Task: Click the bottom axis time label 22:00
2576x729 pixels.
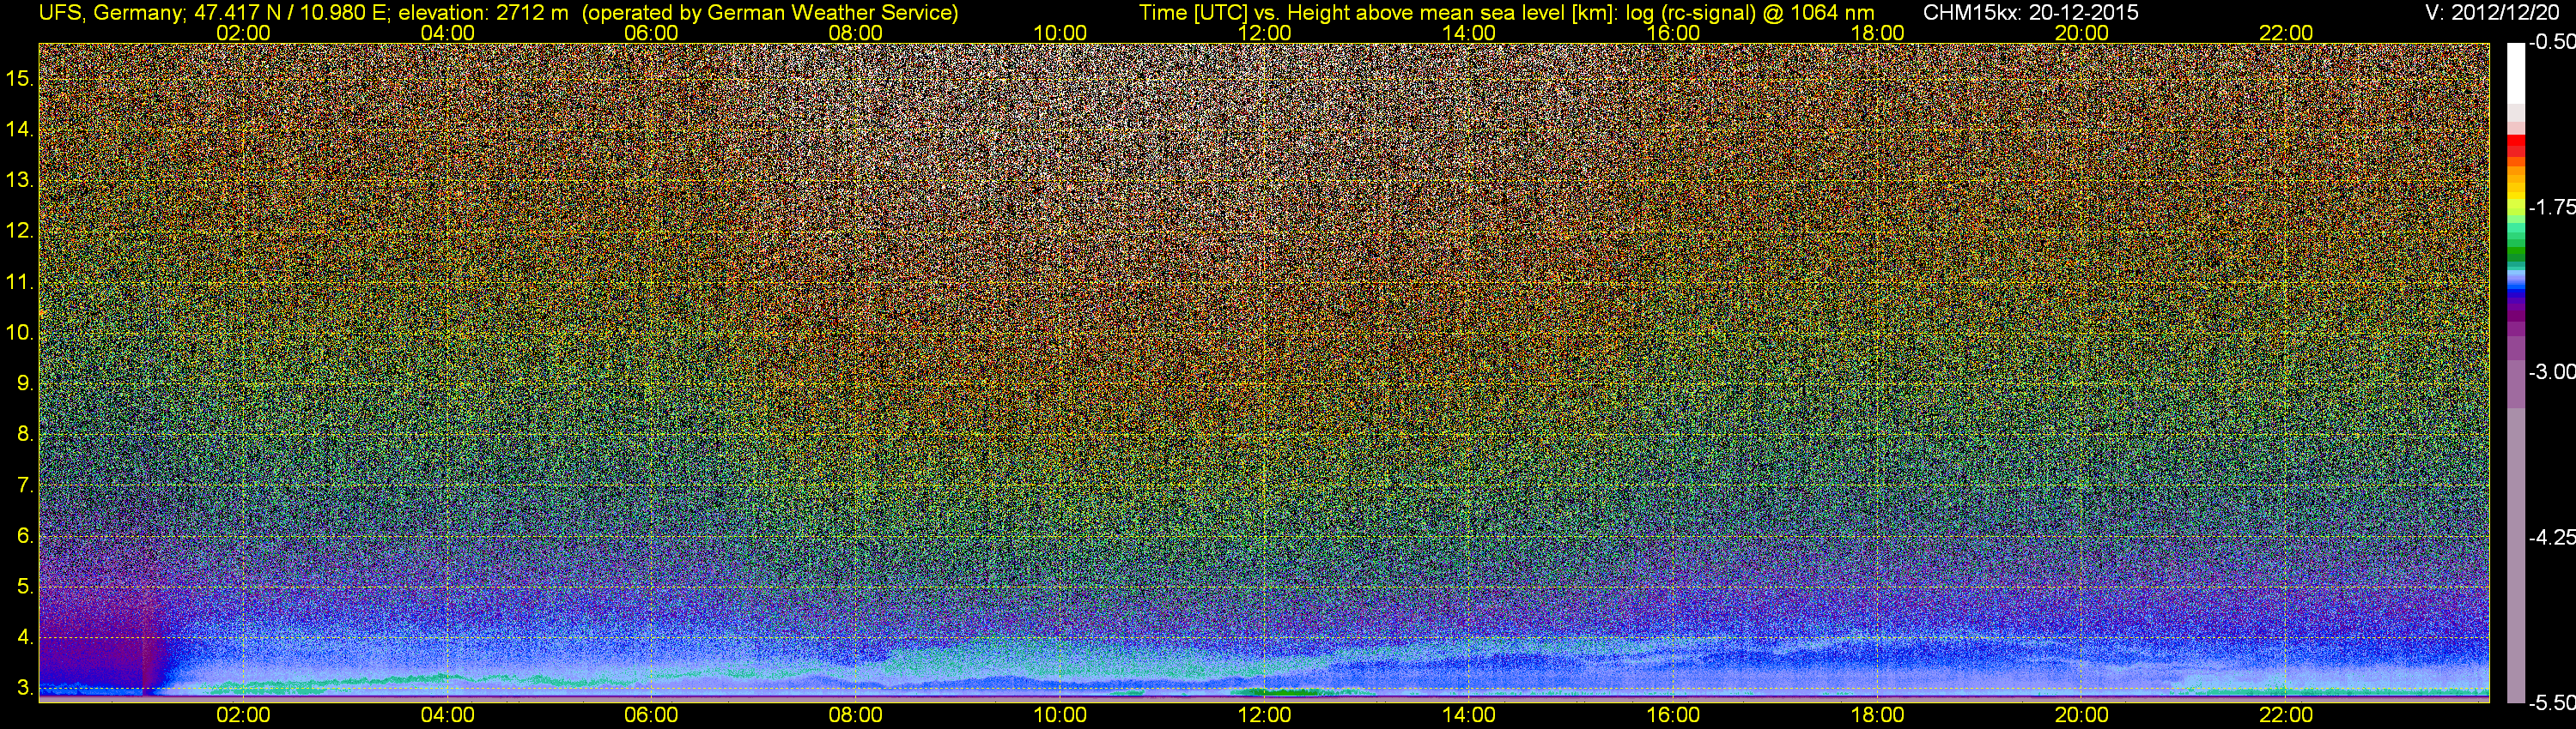Action: click(x=2286, y=715)
